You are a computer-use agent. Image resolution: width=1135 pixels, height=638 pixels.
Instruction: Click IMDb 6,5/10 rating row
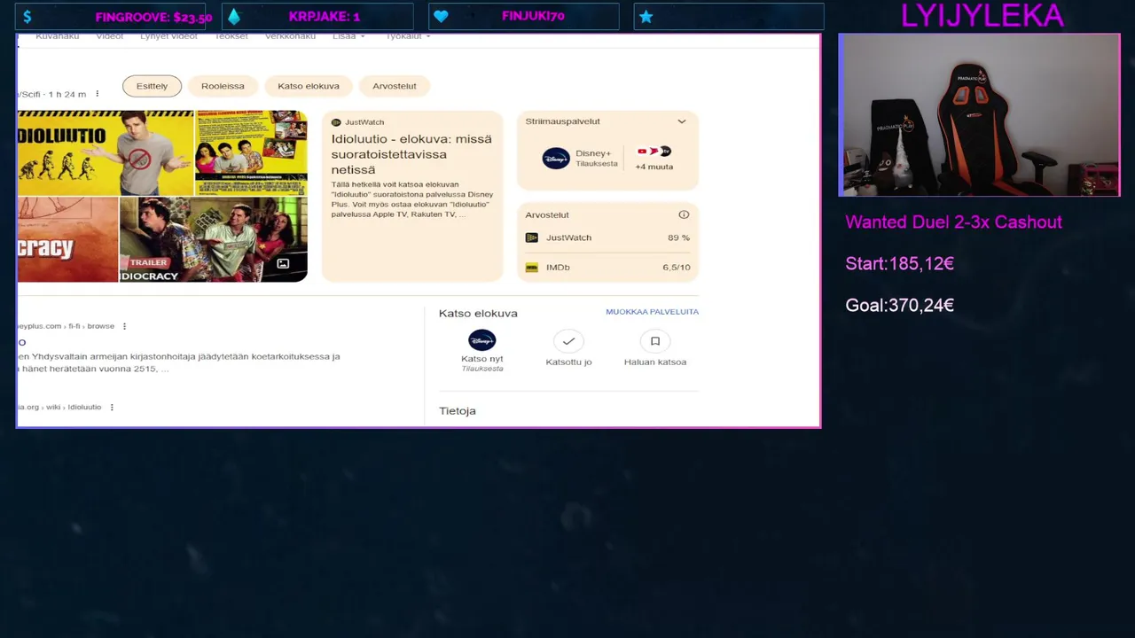(x=607, y=268)
